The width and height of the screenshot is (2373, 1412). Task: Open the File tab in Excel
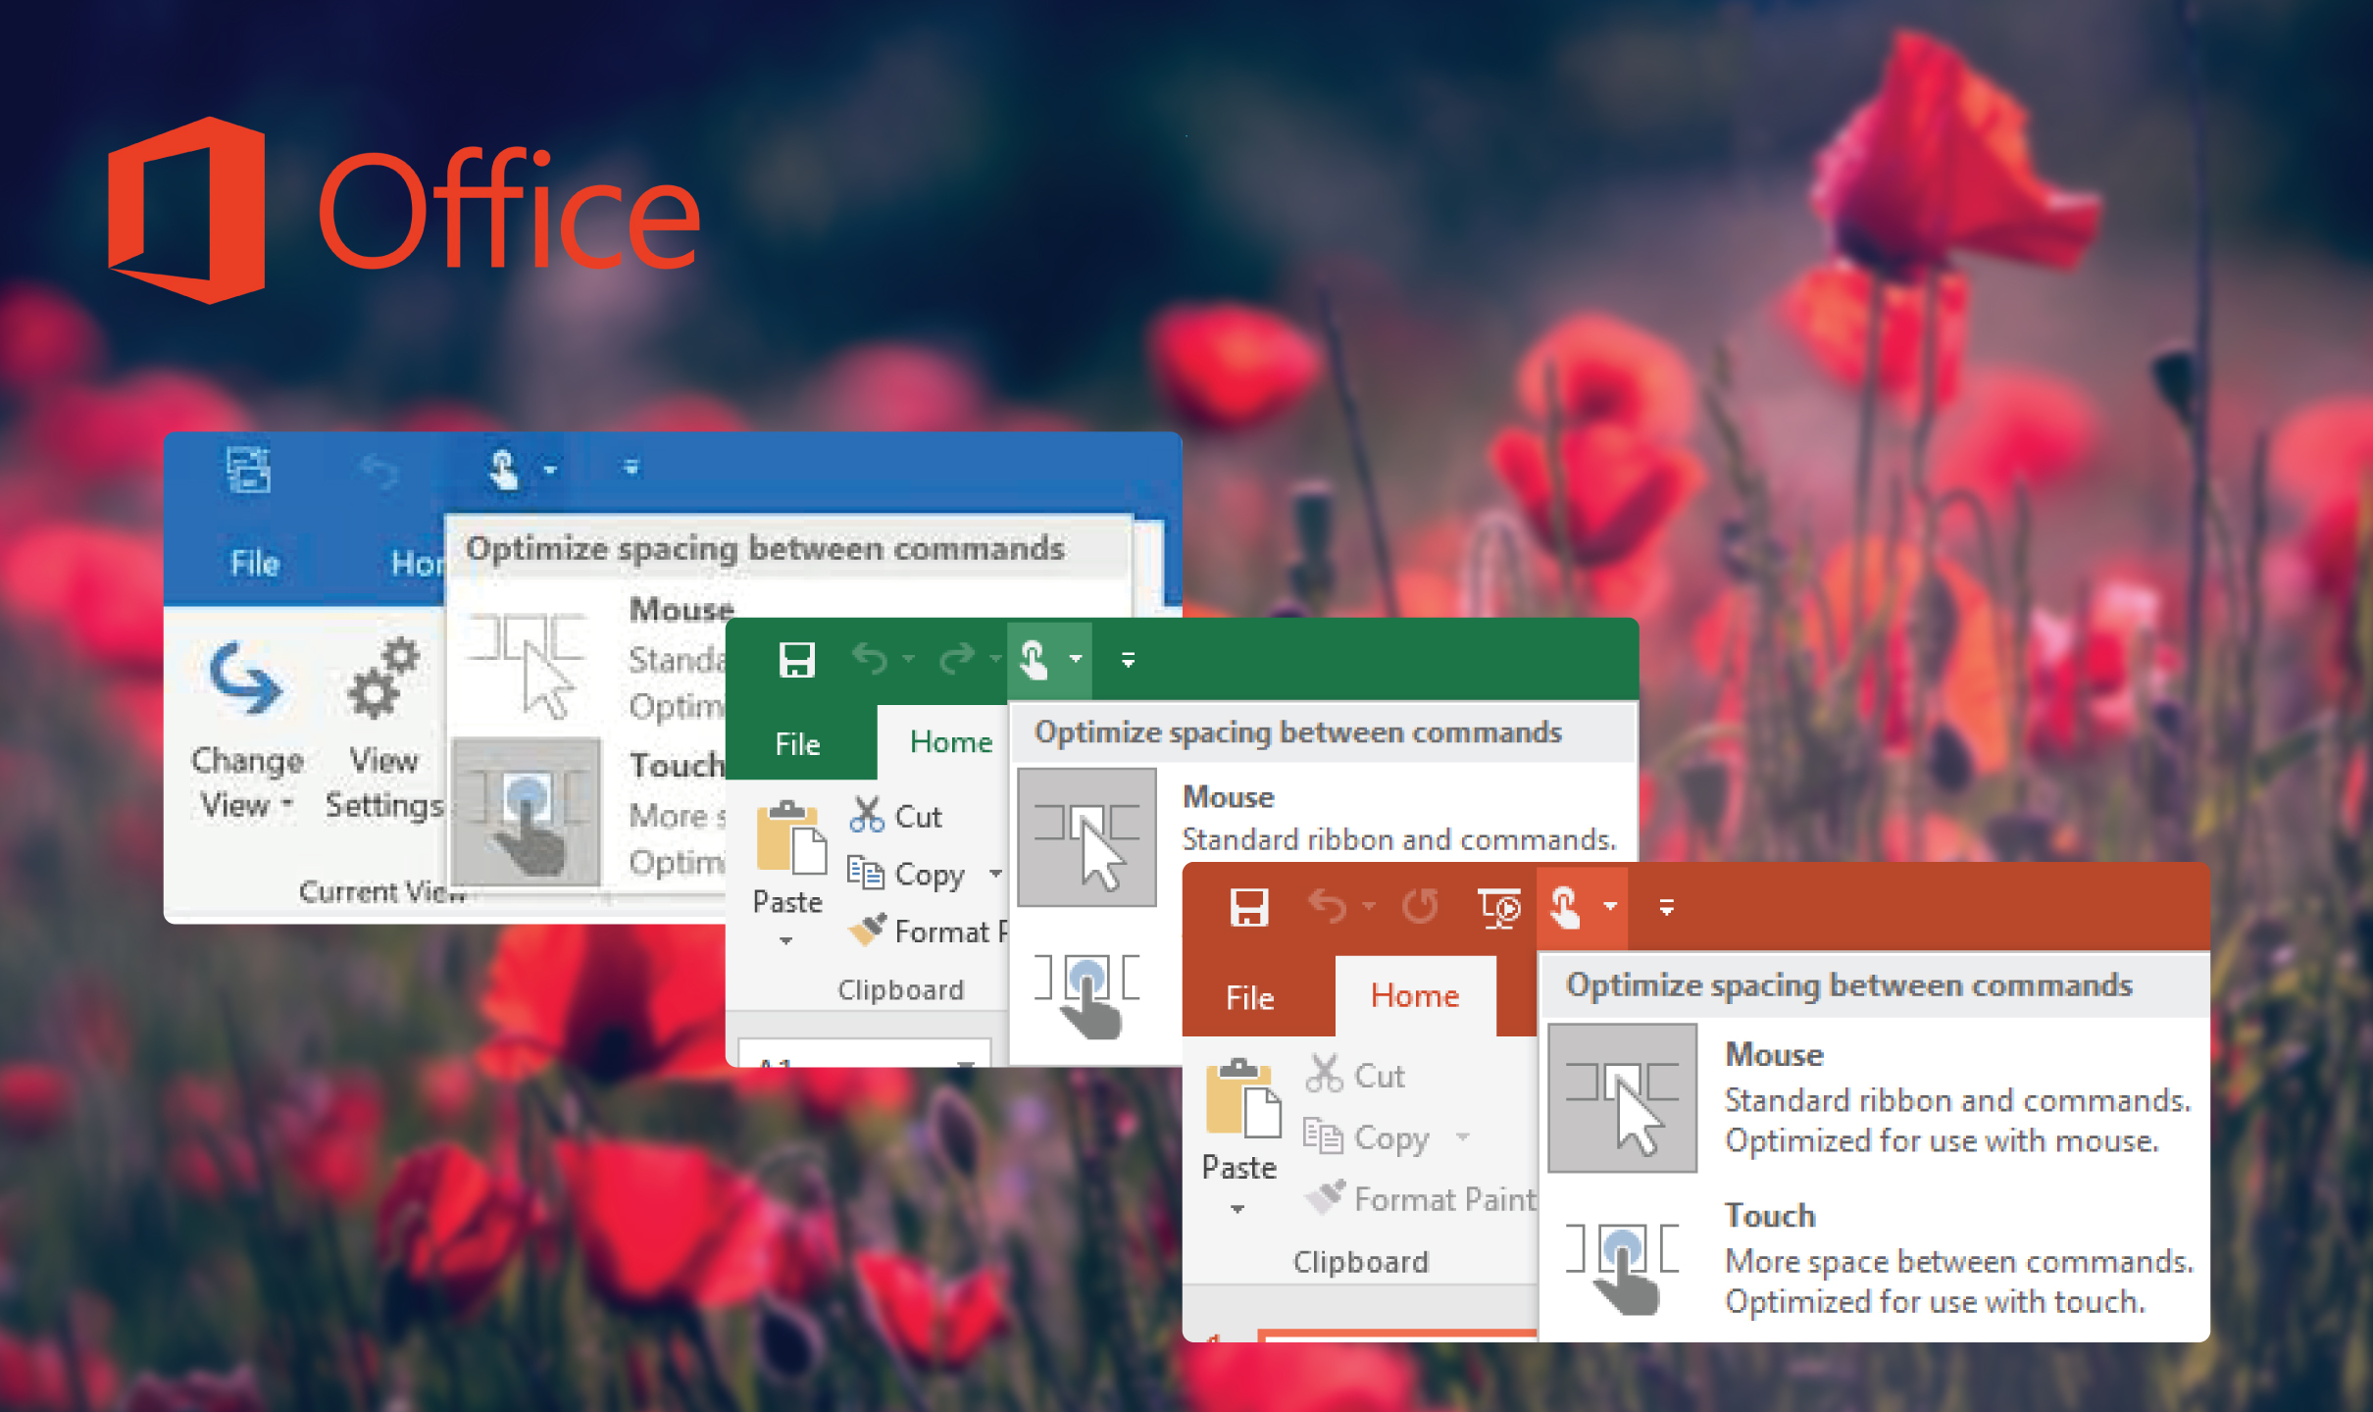[x=797, y=743]
